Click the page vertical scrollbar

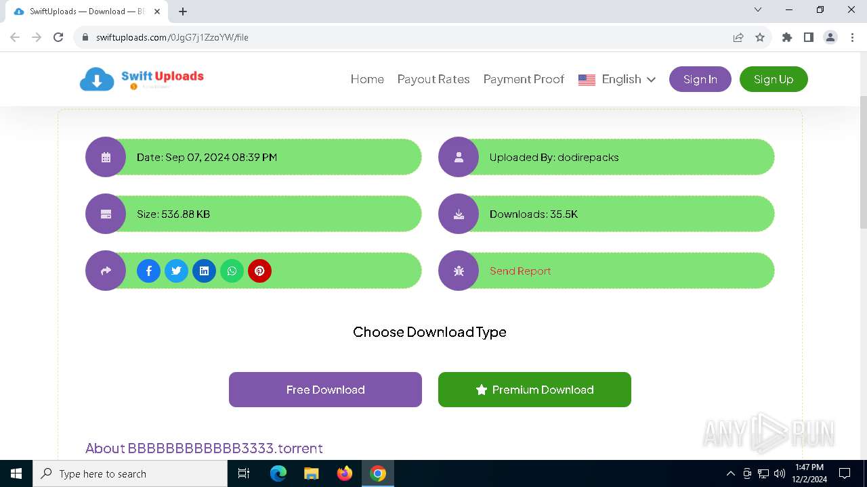coord(862,162)
